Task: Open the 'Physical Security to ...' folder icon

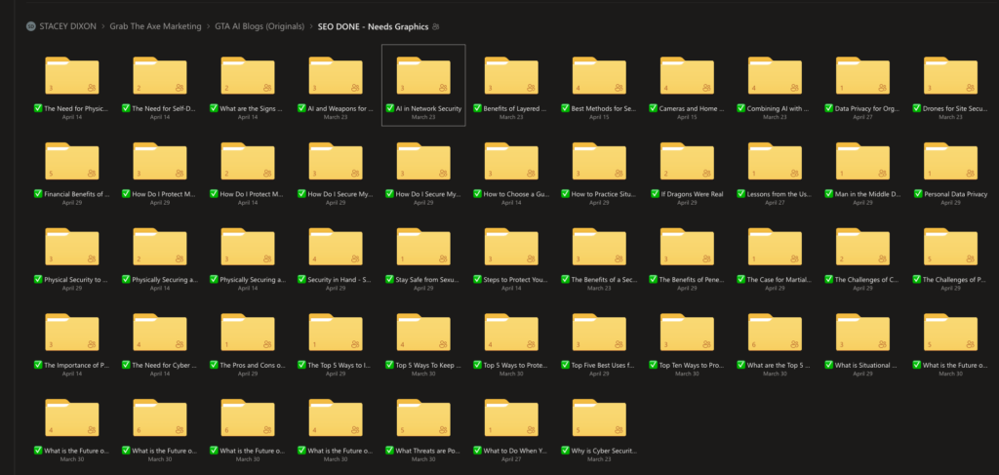Action: coord(72,247)
